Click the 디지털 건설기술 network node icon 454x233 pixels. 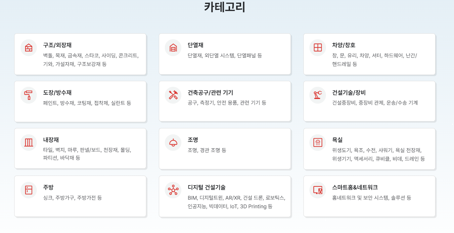pos(173,190)
